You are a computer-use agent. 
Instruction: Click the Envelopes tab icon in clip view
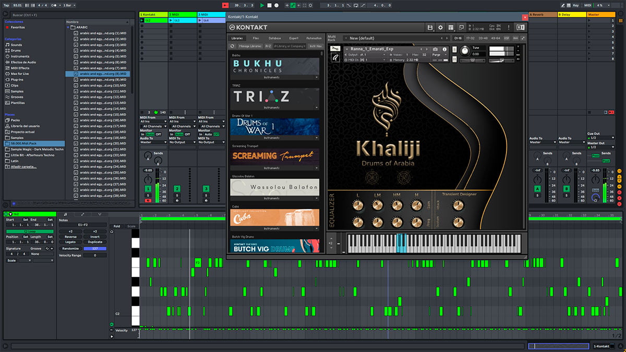(82, 214)
